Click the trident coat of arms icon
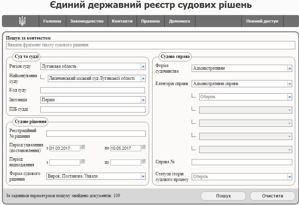Image resolution: width=299 pixels, height=205 pixels. tap(22, 21)
